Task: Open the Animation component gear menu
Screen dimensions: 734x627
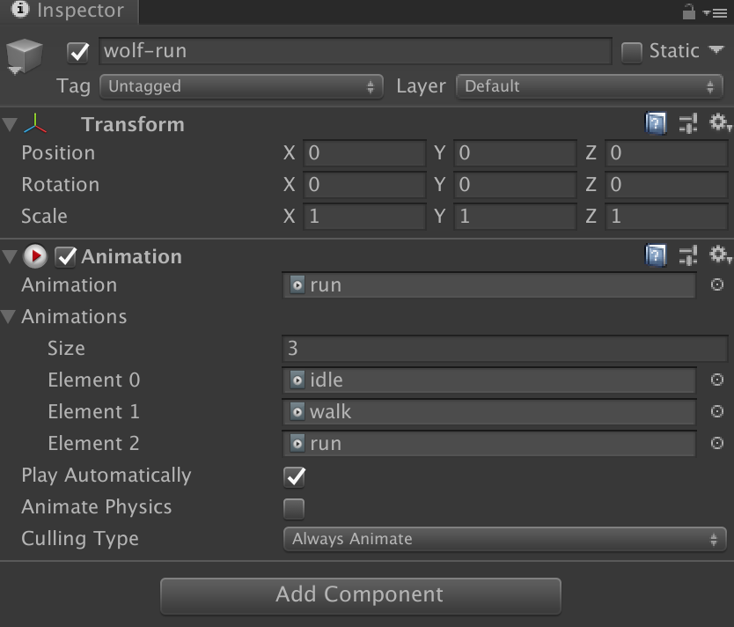Action: (720, 256)
